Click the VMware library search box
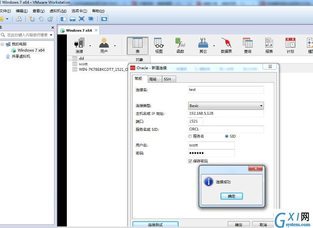 [x=27, y=35]
